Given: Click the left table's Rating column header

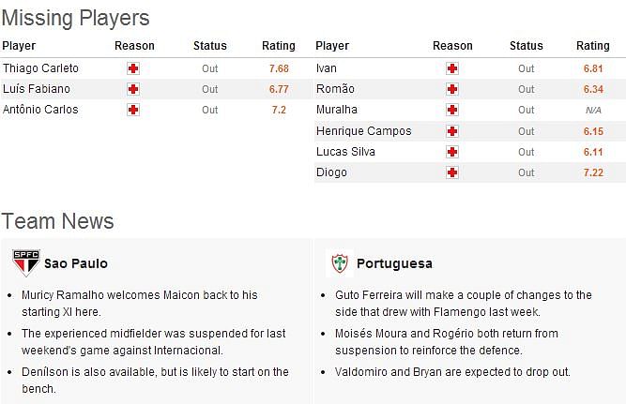Looking at the screenshot, I should [x=279, y=46].
